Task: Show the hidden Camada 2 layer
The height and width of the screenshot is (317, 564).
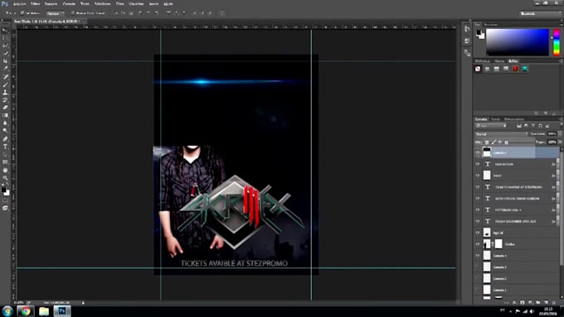Action: coord(478,278)
